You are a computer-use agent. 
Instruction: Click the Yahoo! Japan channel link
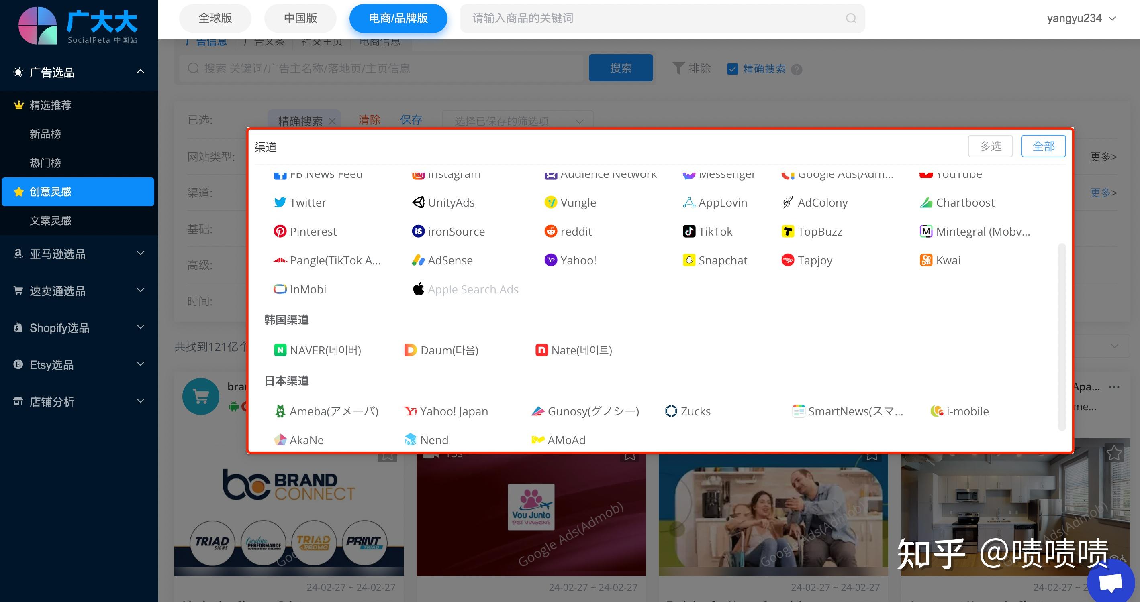click(453, 411)
